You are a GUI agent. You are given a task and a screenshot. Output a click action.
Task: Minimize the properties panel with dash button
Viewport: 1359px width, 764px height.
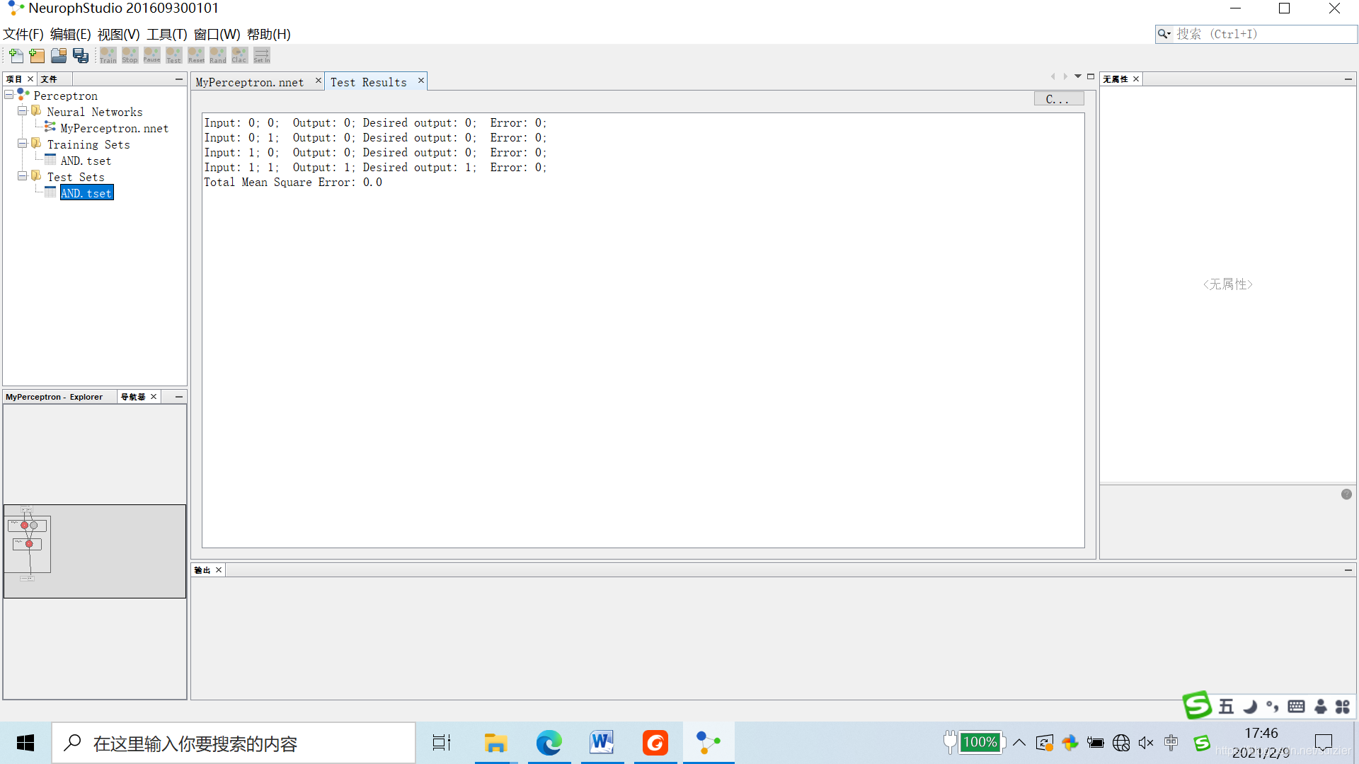click(x=1348, y=79)
